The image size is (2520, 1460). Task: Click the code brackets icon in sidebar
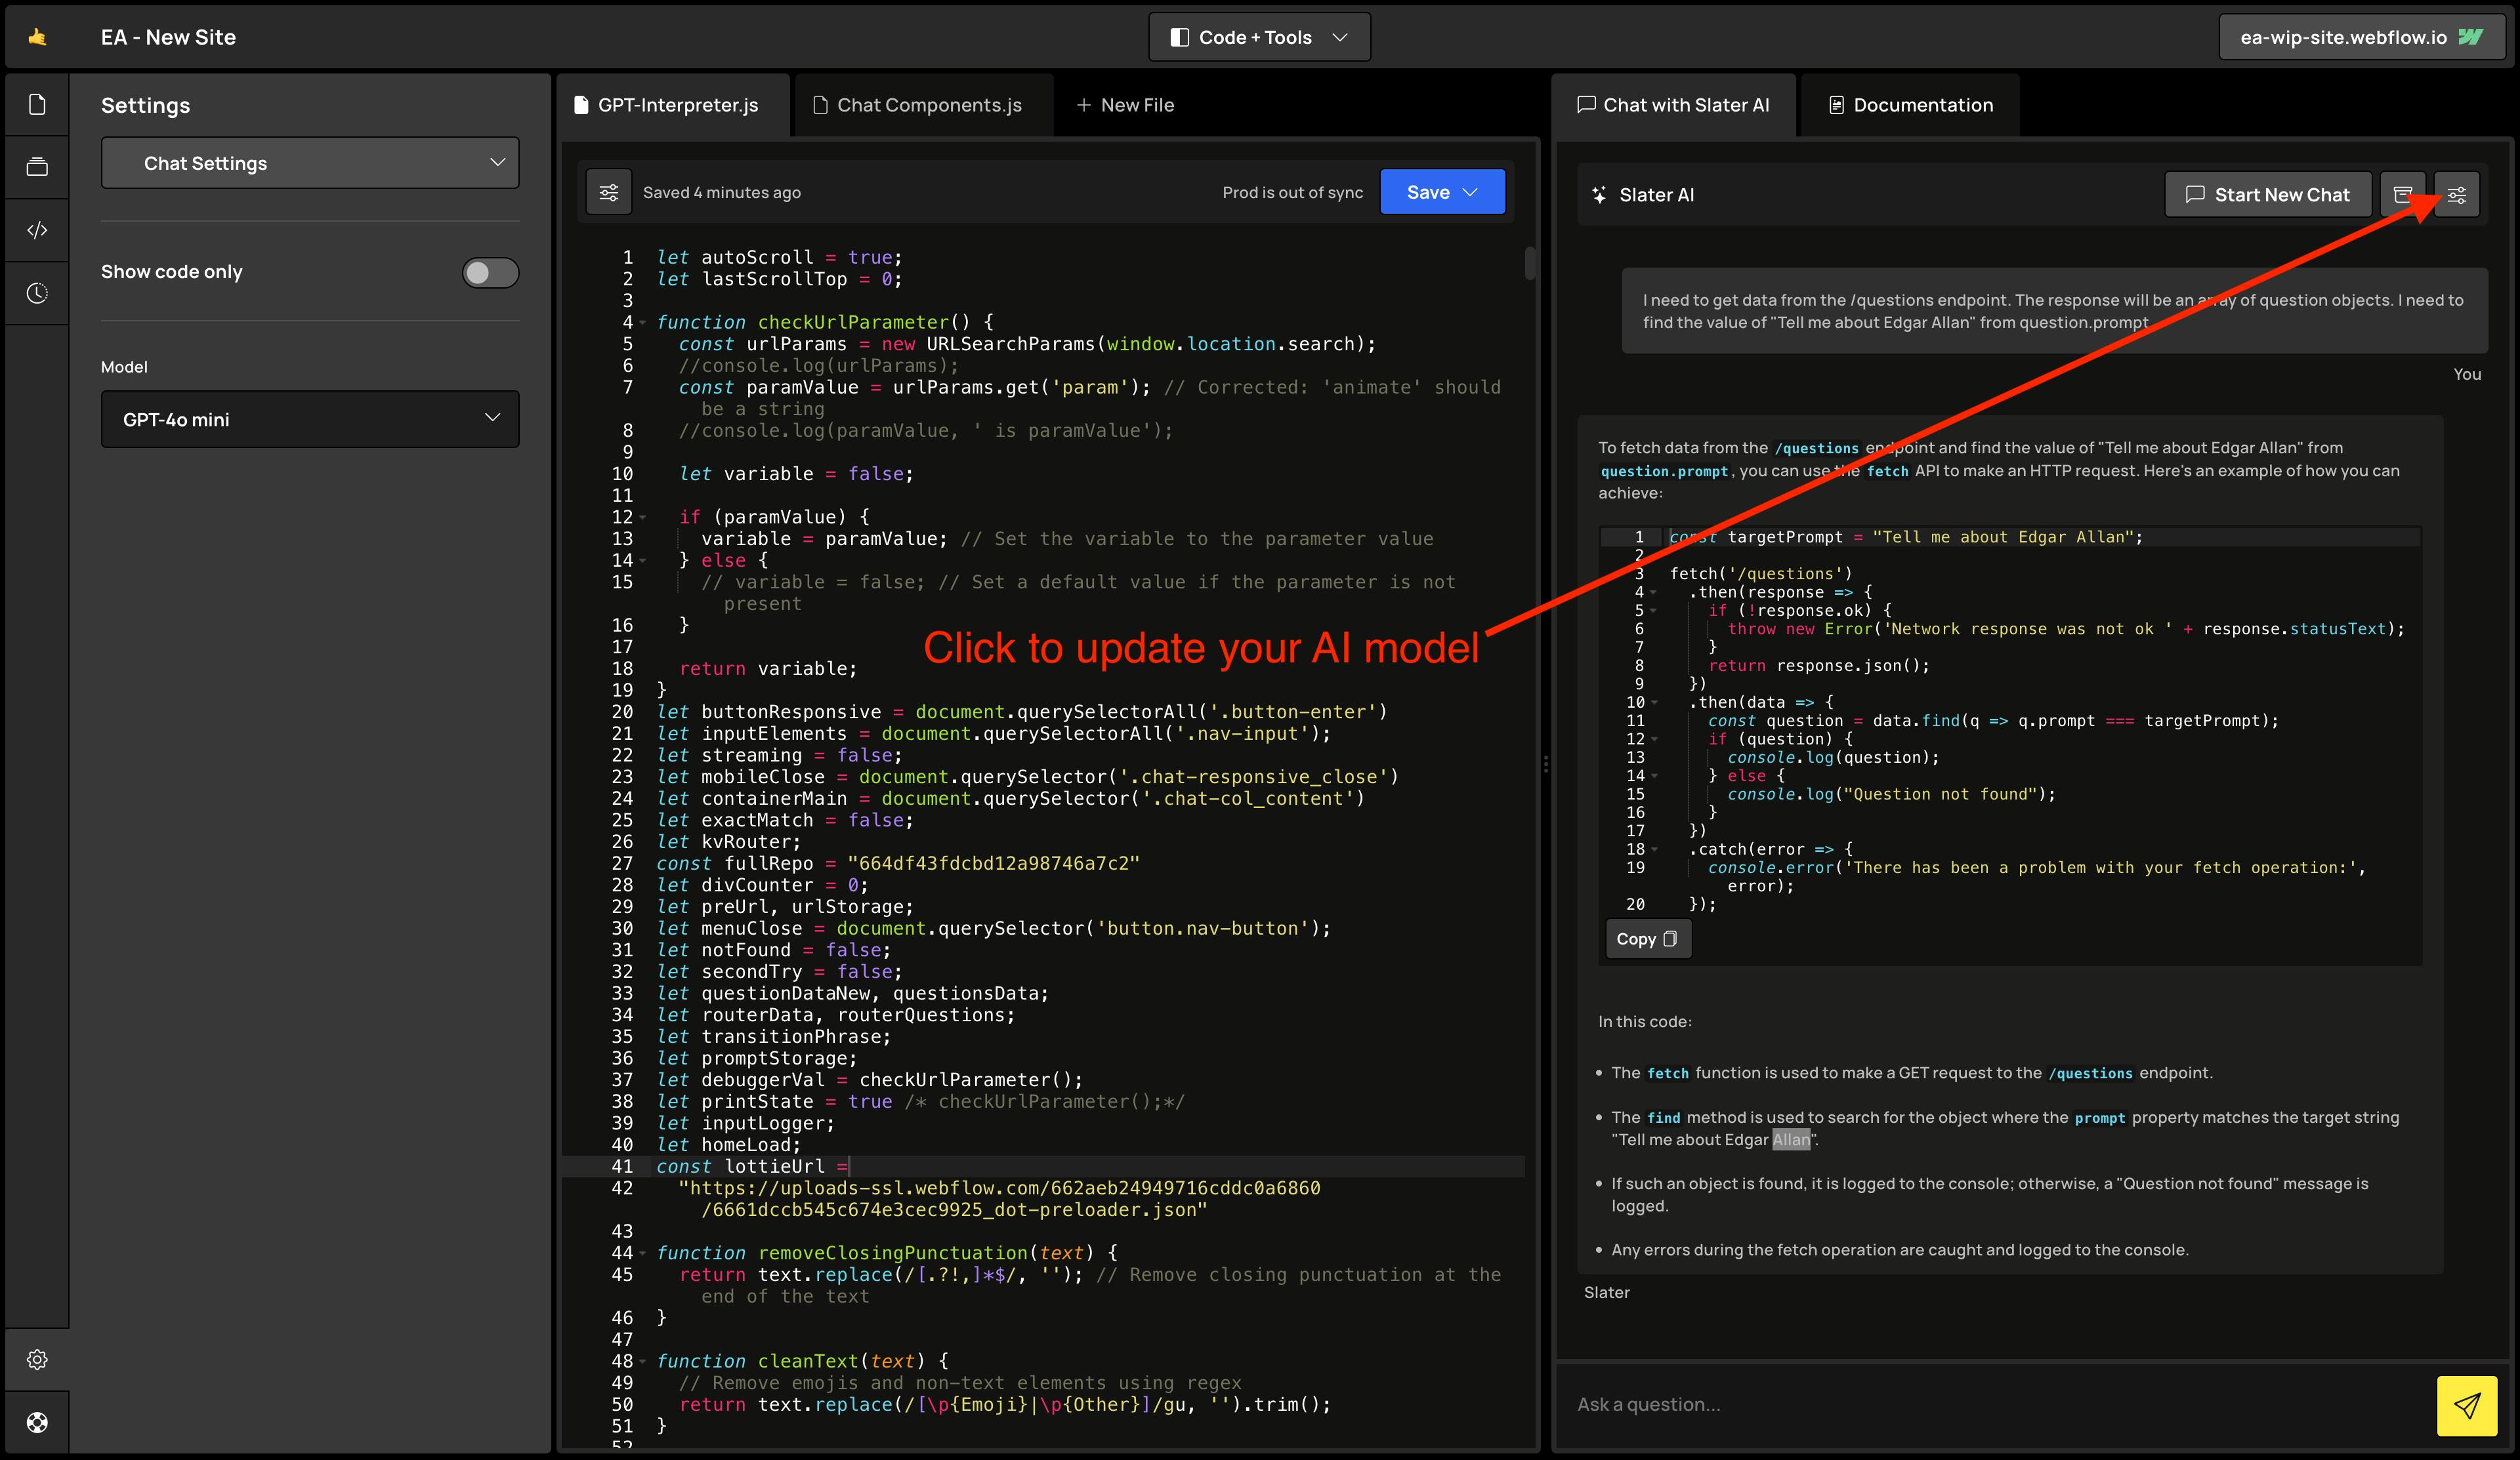37,230
